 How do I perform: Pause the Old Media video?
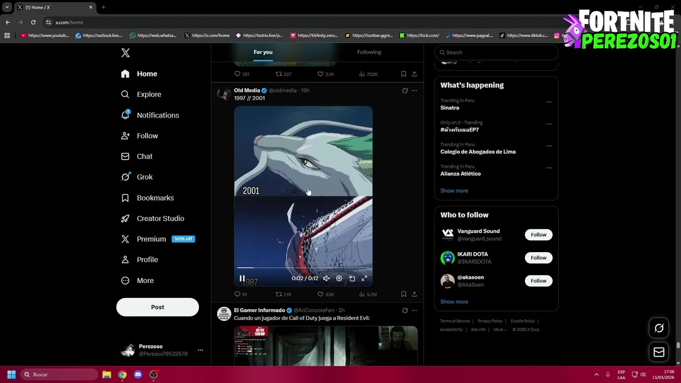242,278
